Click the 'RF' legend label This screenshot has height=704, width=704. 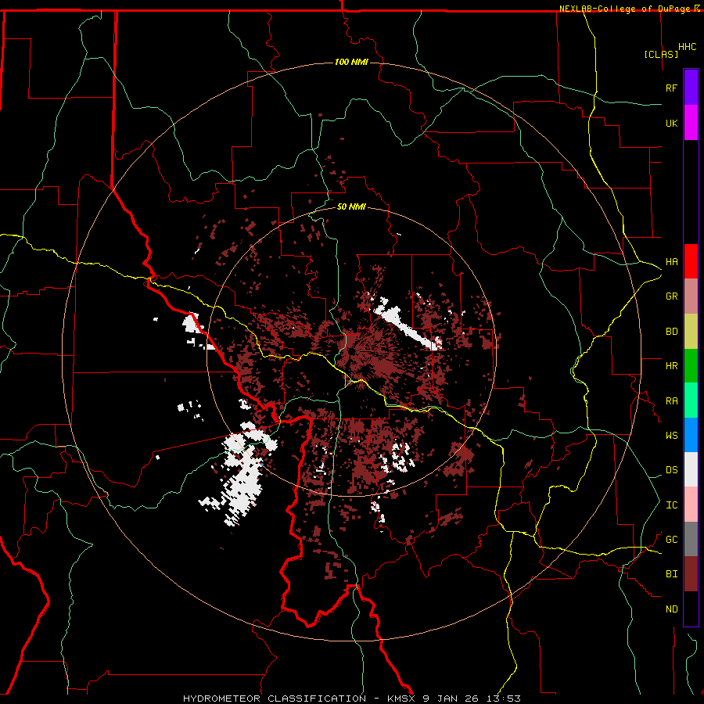point(671,88)
